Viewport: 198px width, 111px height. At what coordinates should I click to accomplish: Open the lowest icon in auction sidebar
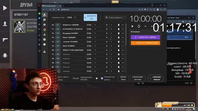point(44,51)
